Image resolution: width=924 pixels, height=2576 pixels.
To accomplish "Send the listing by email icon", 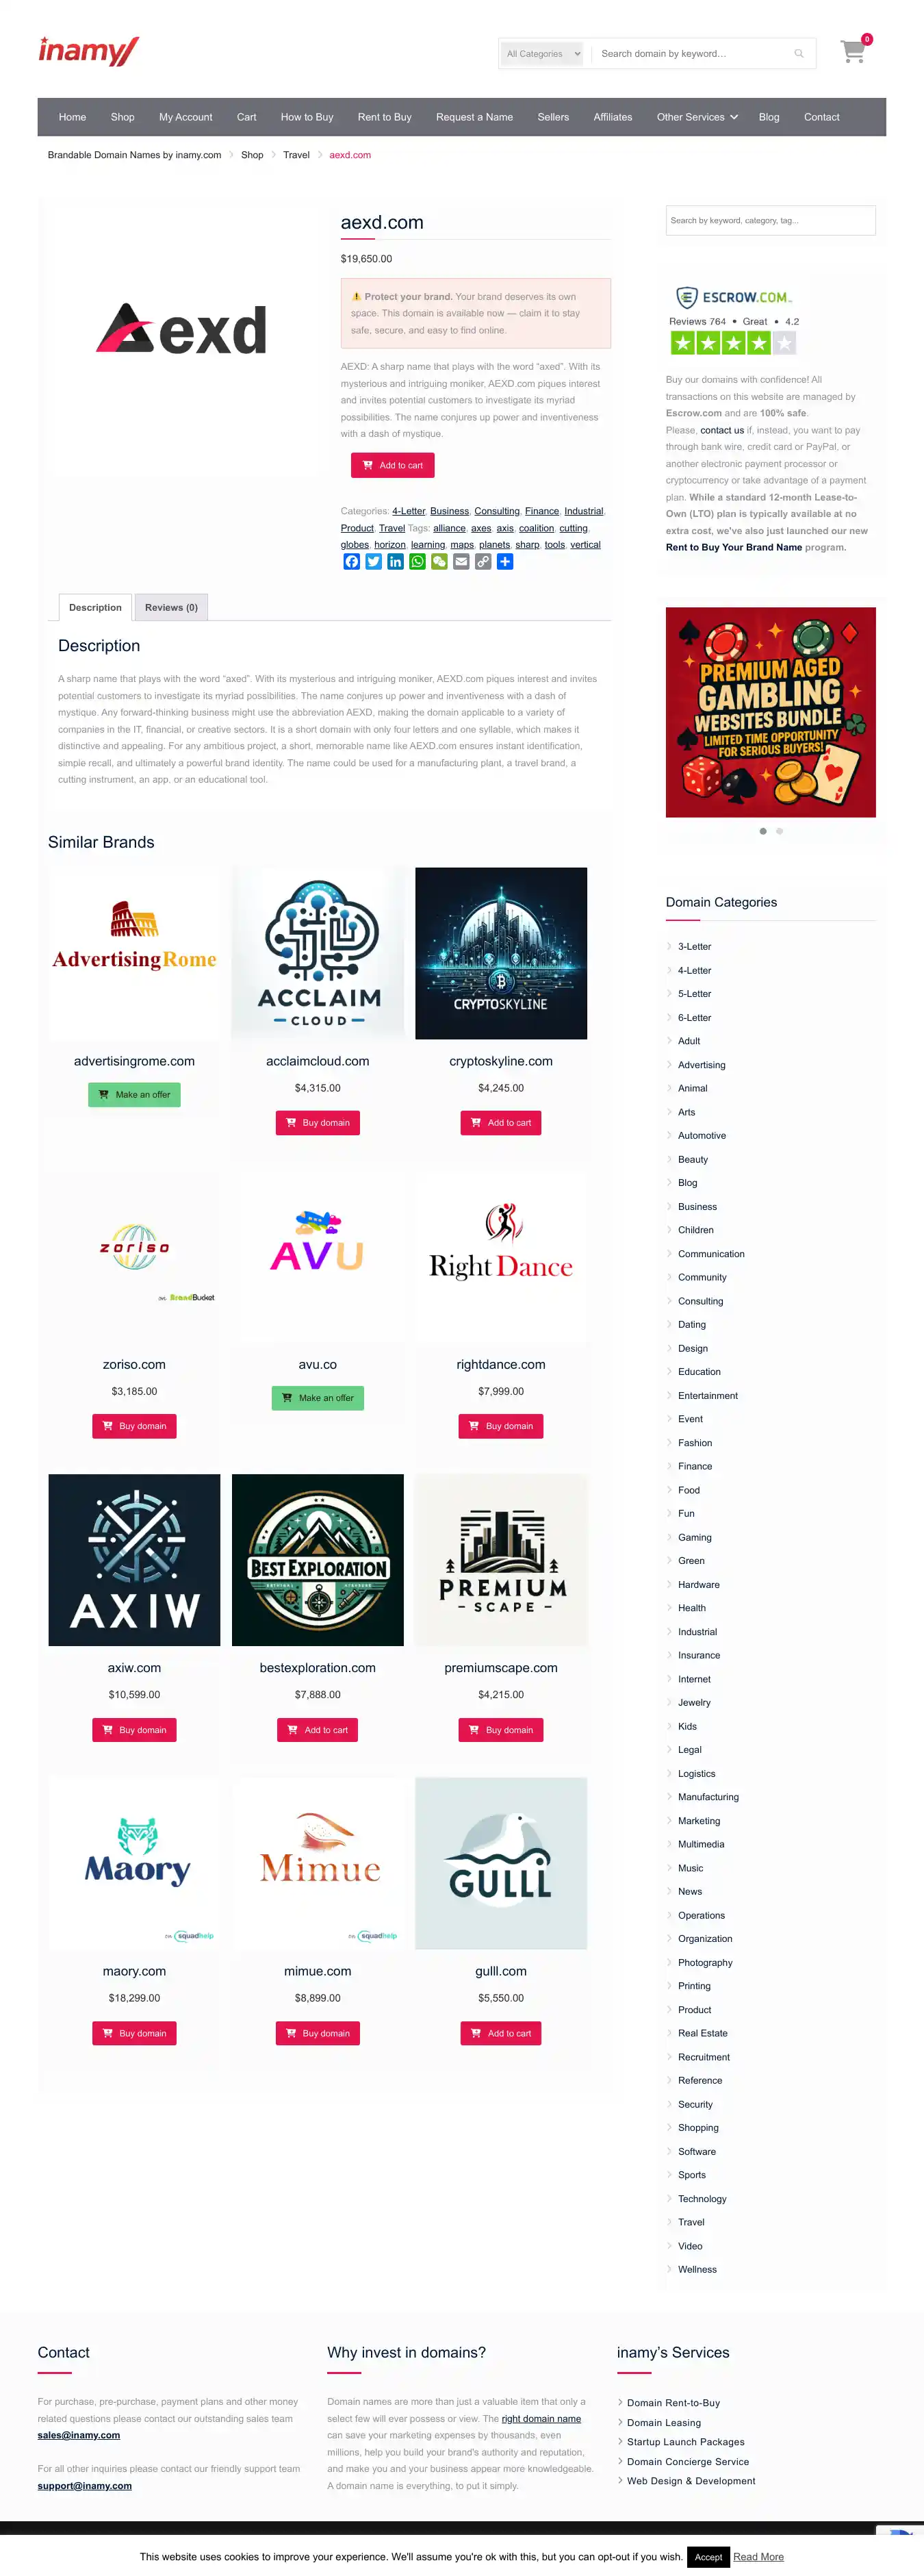I will point(461,562).
